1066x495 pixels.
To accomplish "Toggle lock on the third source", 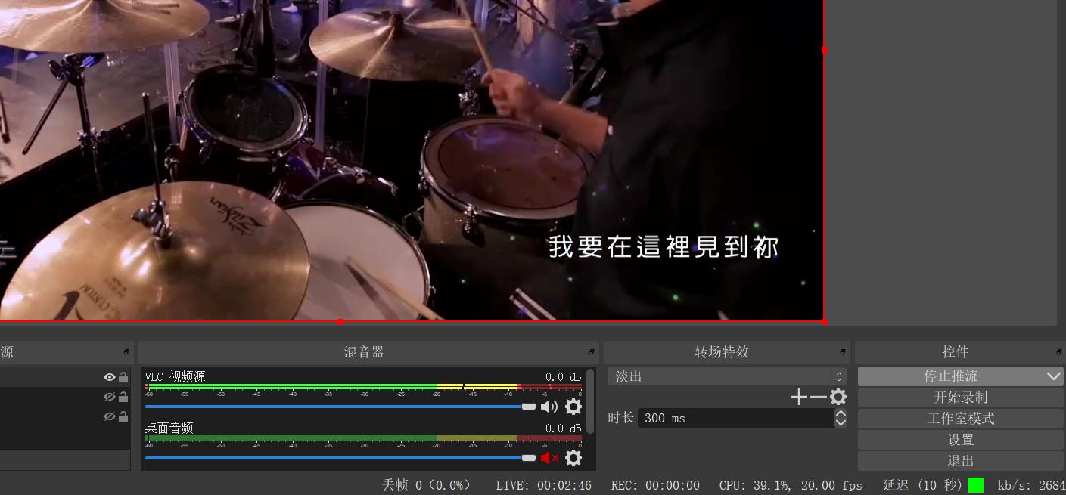I will pos(123,416).
